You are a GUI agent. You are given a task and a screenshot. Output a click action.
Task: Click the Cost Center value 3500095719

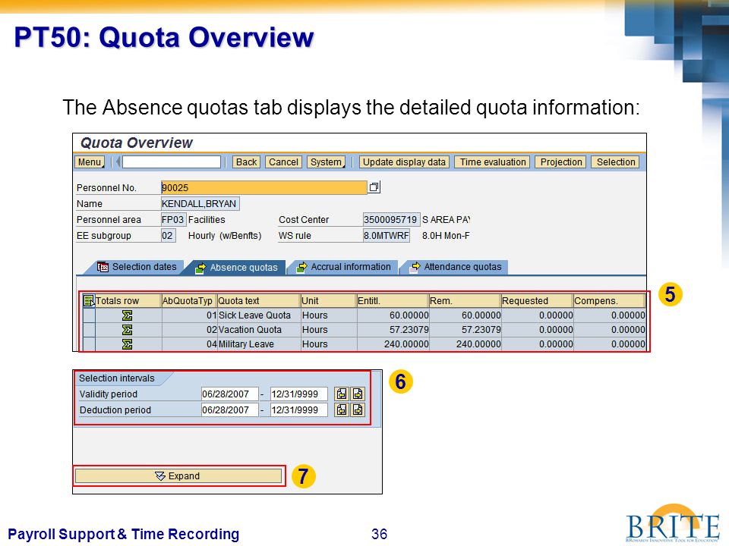[x=391, y=220]
